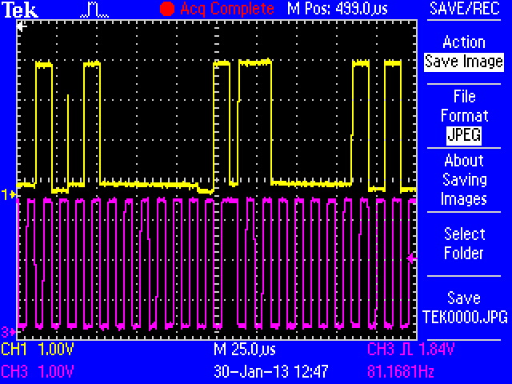The height and width of the screenshot is (384, 512).
Task: Click the SAVE/REC menu header
Action: pyautogui.click(x=464, y=9)
